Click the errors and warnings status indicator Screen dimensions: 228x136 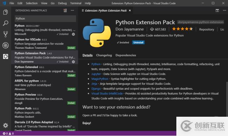pos(8,134)
